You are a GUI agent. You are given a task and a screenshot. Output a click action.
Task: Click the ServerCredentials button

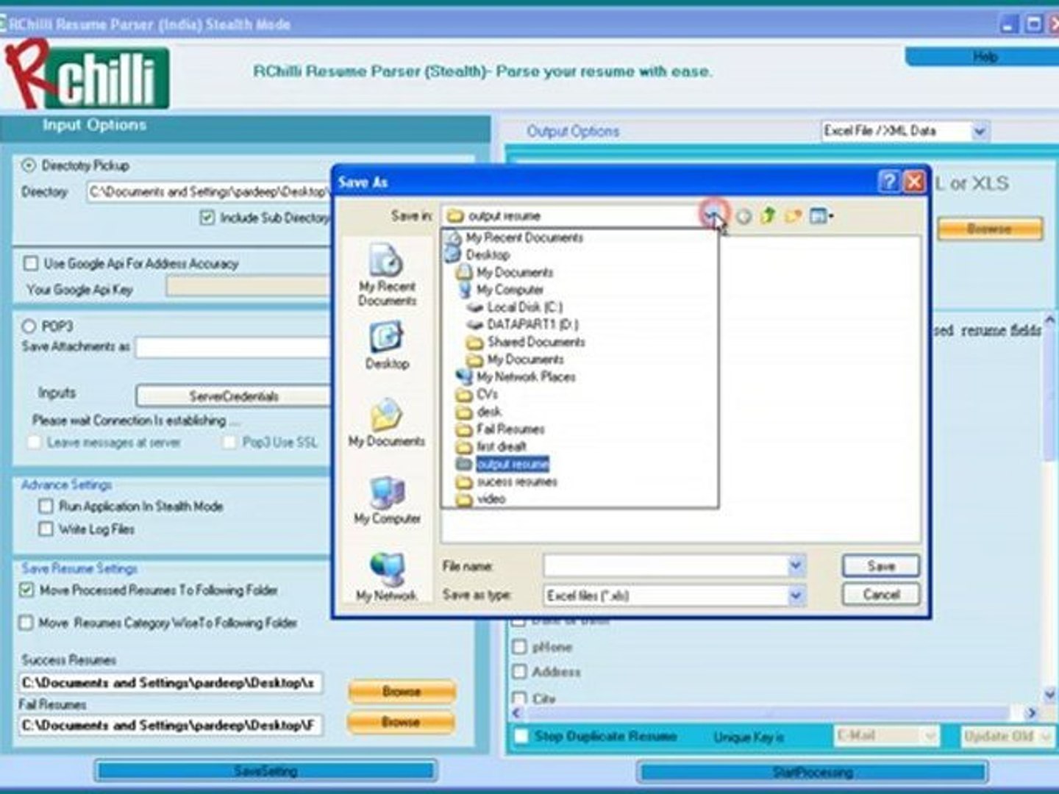pos(233,396)
